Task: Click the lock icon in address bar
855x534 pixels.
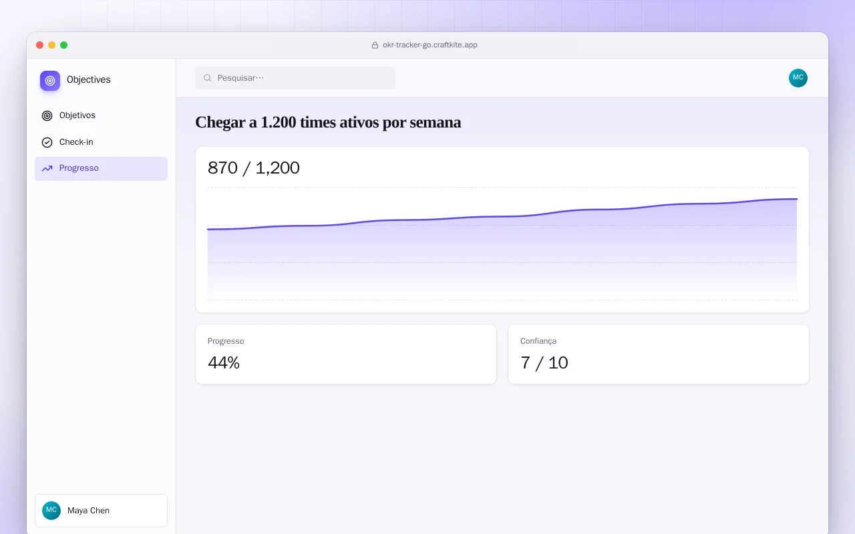Action: tap(375, 45)
